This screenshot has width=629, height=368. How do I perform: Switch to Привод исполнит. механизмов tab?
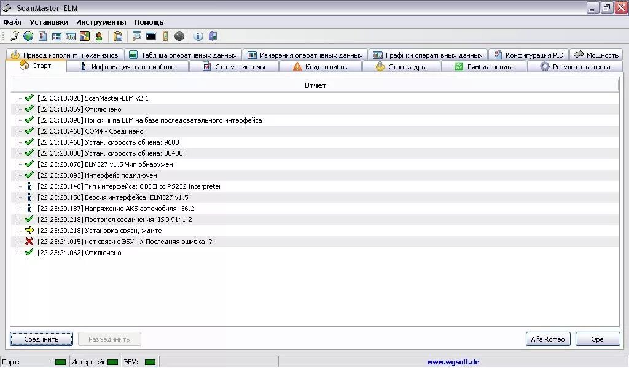64,55
